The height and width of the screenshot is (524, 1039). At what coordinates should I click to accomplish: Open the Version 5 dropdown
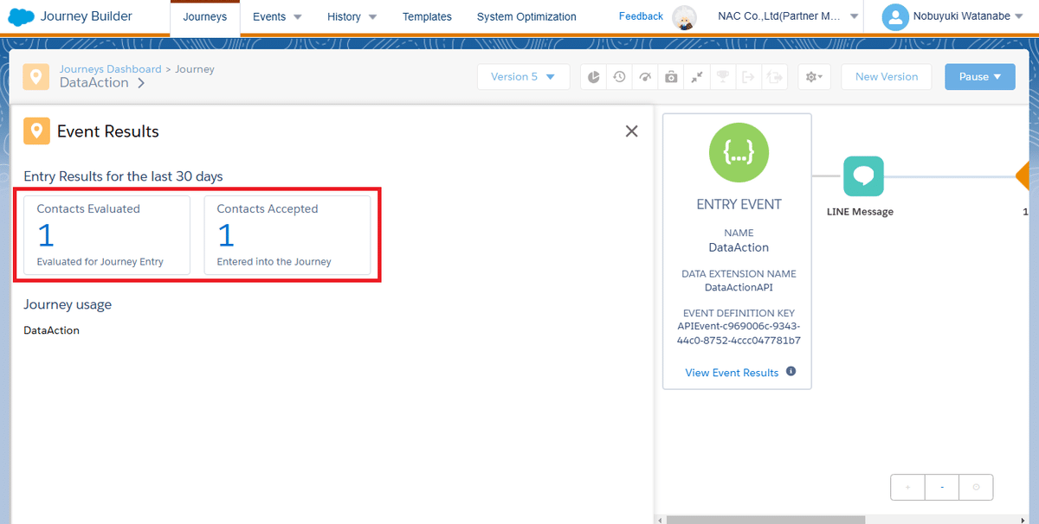click(523, 77)
